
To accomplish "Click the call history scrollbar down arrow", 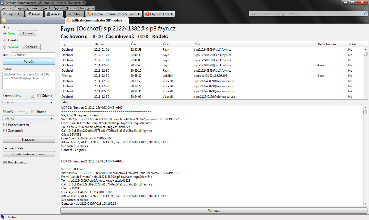I will pyautogui.click(x=366, y=97).
